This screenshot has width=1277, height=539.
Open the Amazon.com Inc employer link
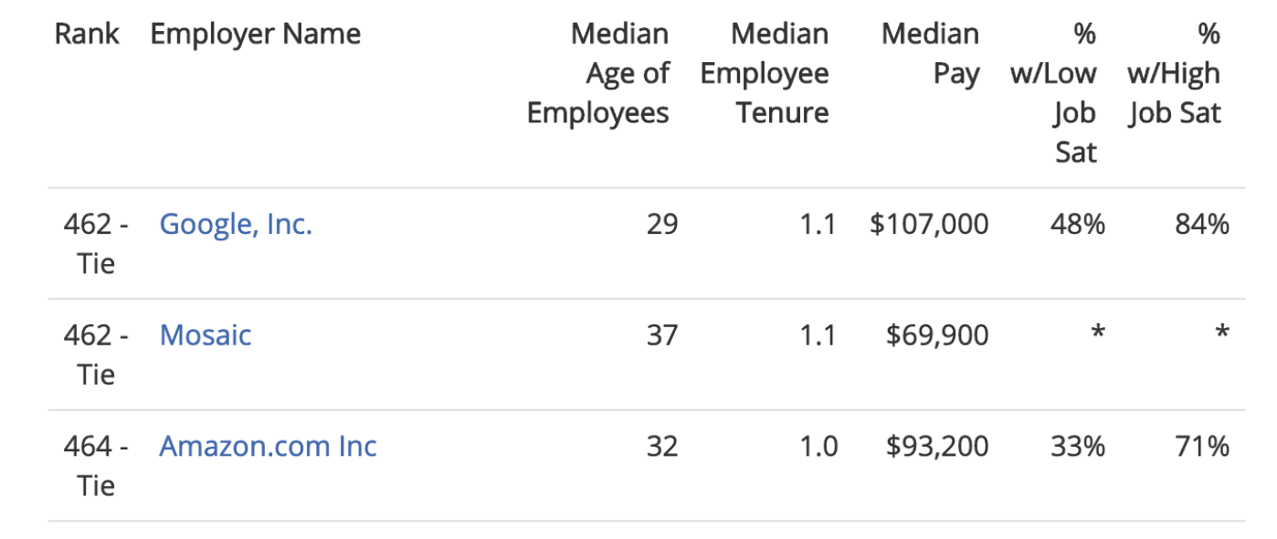pyautogui.click(x=268, y=446)
